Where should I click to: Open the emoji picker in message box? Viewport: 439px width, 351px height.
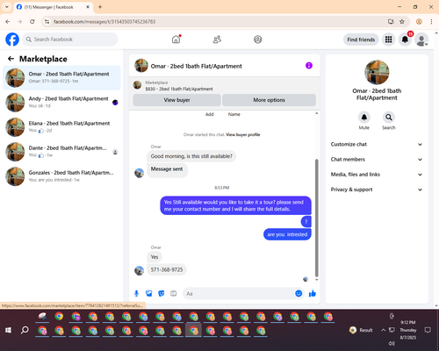[x=299, y=293]
